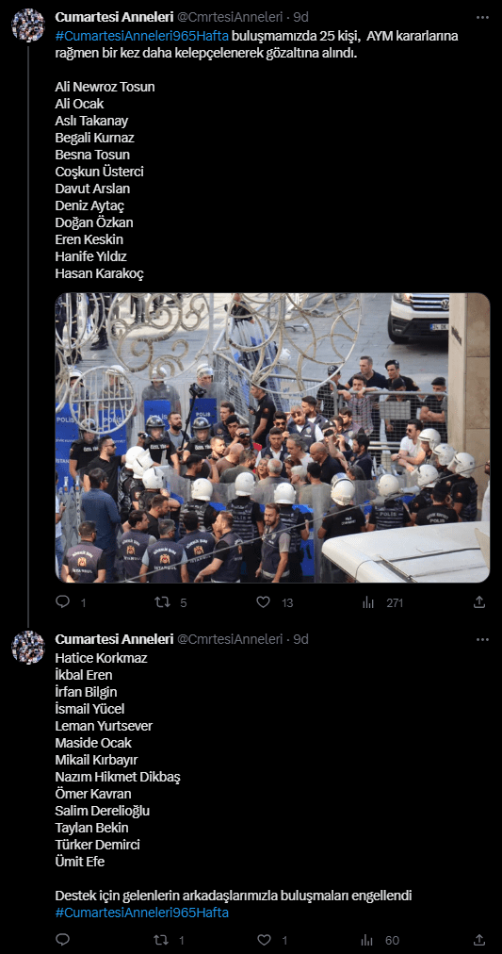This screenshot has width=502, height=954.
Task: Retweet the first tweet showing 5 retweets
Action: [162, 602]
